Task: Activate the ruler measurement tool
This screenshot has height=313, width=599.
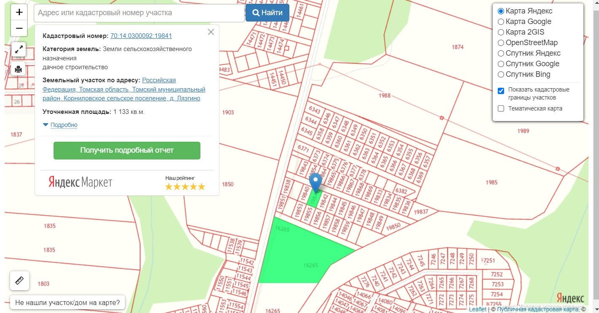Action: coord(19,281)
